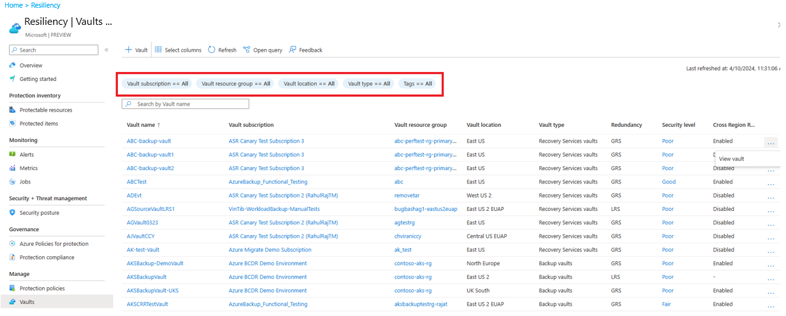Open more options for ABC-backup-vault row
This screenshot has height=316, width=786.
coord(771,143)
